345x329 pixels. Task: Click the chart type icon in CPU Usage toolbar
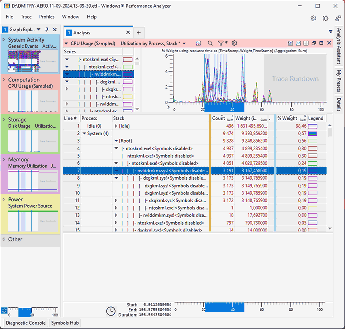[x=198, y=43]
